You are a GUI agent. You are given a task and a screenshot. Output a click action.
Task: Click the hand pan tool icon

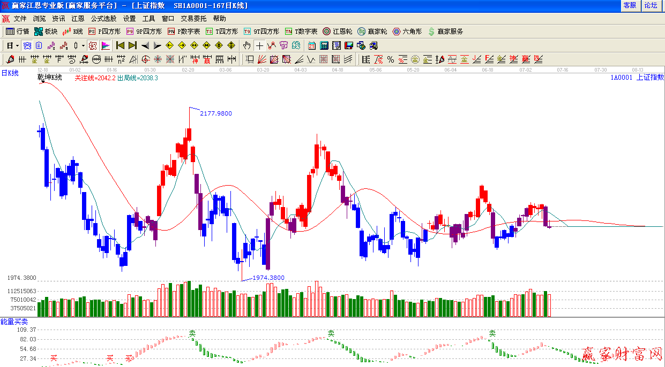(x=246, y=45)
